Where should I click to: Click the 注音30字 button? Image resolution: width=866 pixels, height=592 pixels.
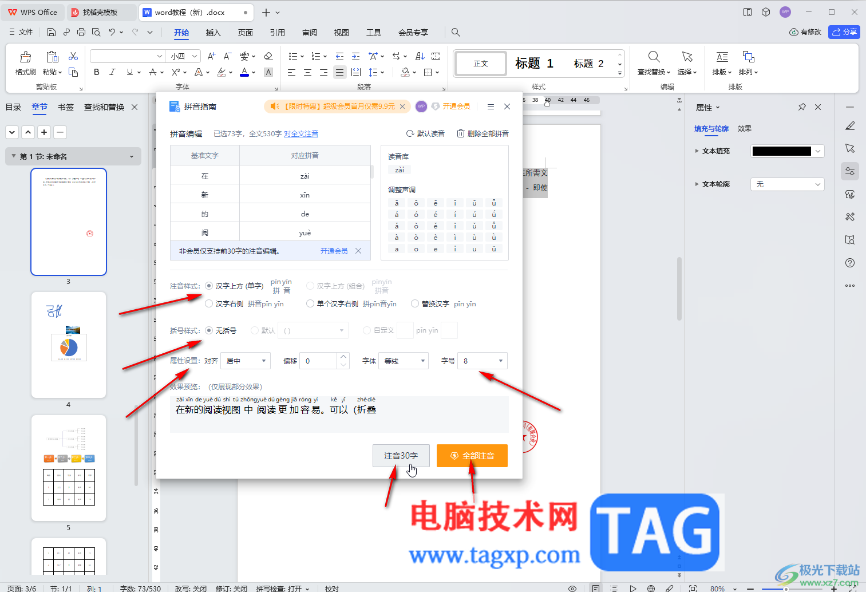tap(401, 456)
